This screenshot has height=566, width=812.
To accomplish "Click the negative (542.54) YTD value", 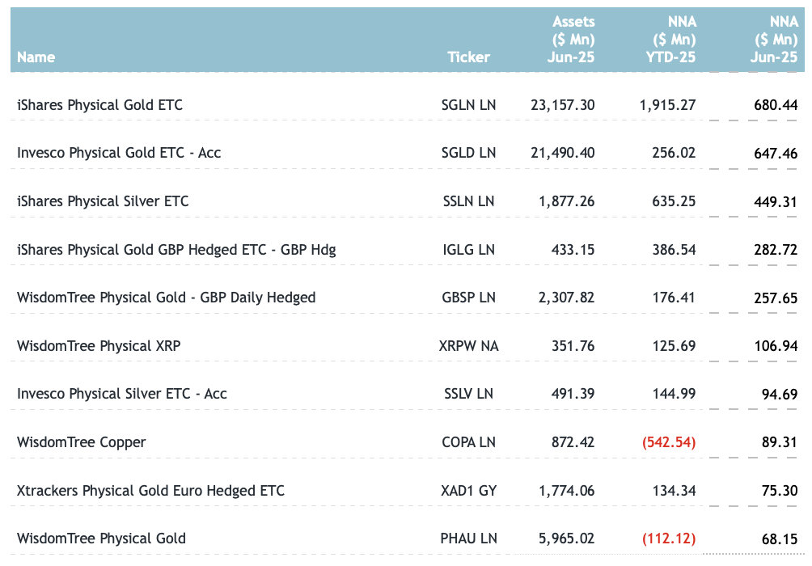I will (669, 442).
